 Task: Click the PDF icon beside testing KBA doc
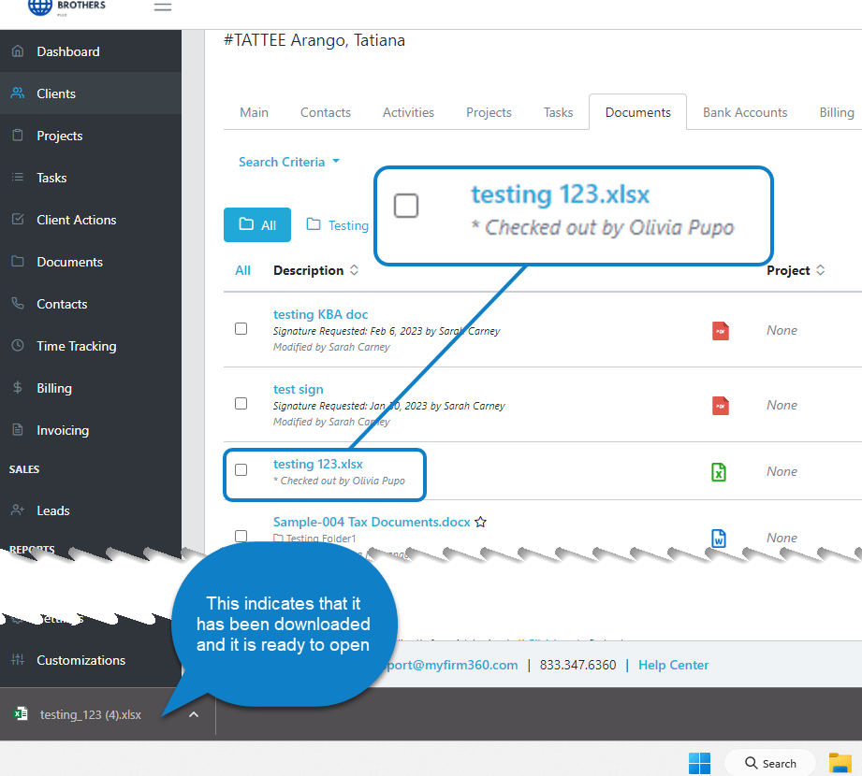[719, 330]
